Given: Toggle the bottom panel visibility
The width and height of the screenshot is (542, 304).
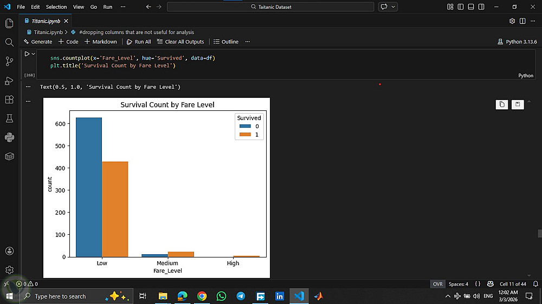Looking at the screenshot, I should (471, 7).
